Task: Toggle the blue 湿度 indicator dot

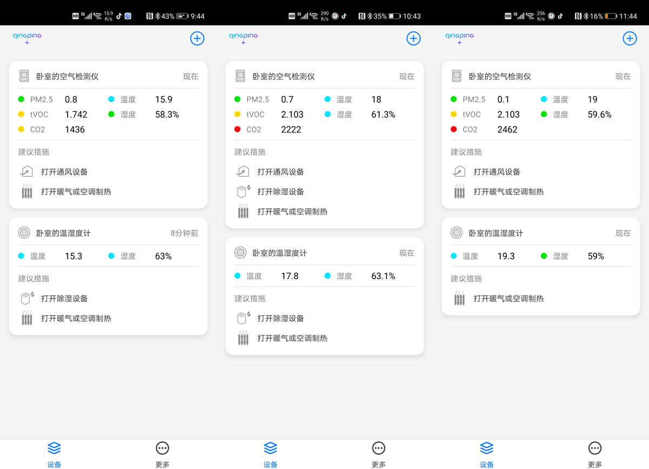Action: point(328,114)
